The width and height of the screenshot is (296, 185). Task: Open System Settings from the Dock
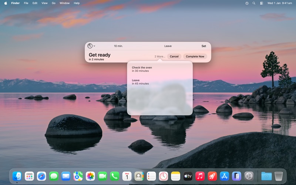(x=249, y=176)
